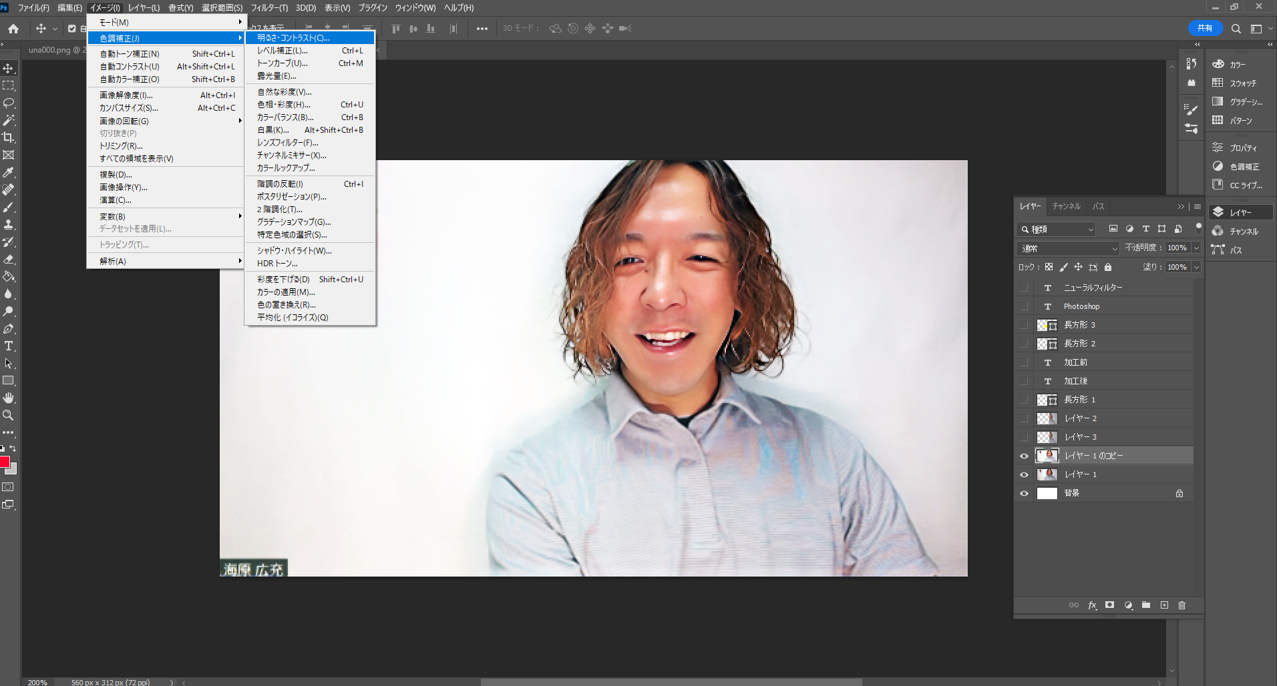Click the 200% zoom level field
Viewport: 1277px width, 686px height.
click(37, 682)
